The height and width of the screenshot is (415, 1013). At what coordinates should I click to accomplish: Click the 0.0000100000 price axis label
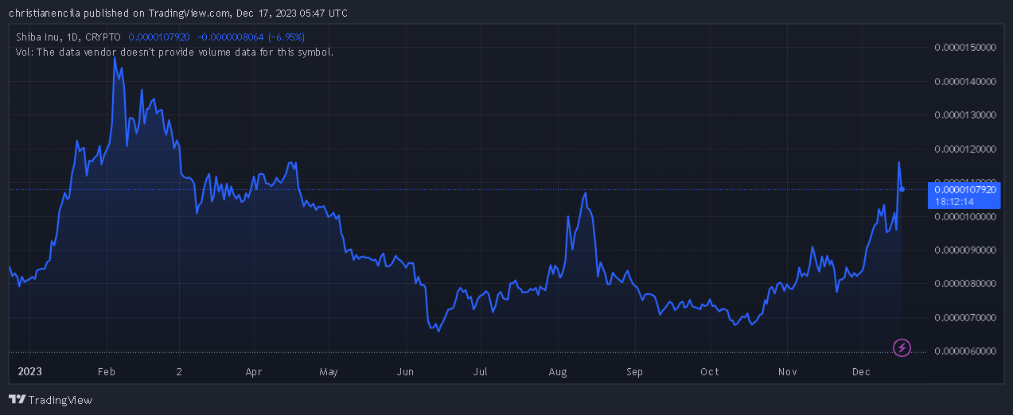(x=964, y=216)
